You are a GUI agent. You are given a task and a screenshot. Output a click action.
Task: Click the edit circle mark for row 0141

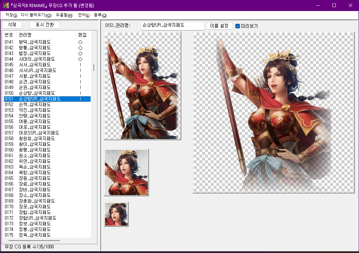click(80, 42)
